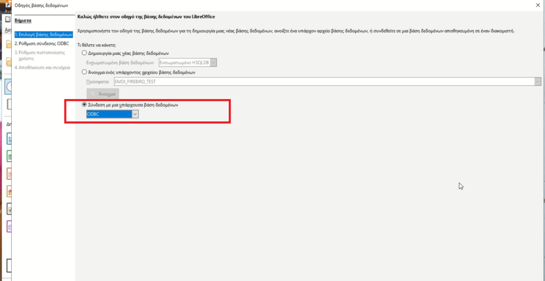Click the dark Math formula icon at left
The width and height of the screenshot is (545, 281).
point(9,209)
